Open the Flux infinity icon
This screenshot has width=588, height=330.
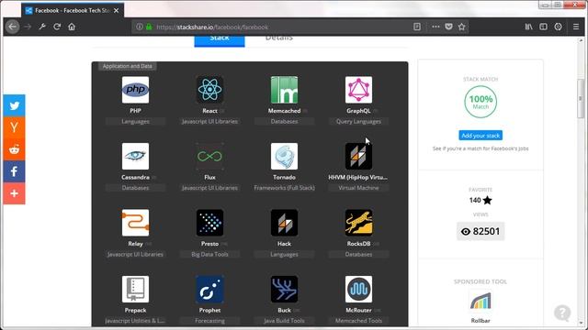click(x=209, y=156)
